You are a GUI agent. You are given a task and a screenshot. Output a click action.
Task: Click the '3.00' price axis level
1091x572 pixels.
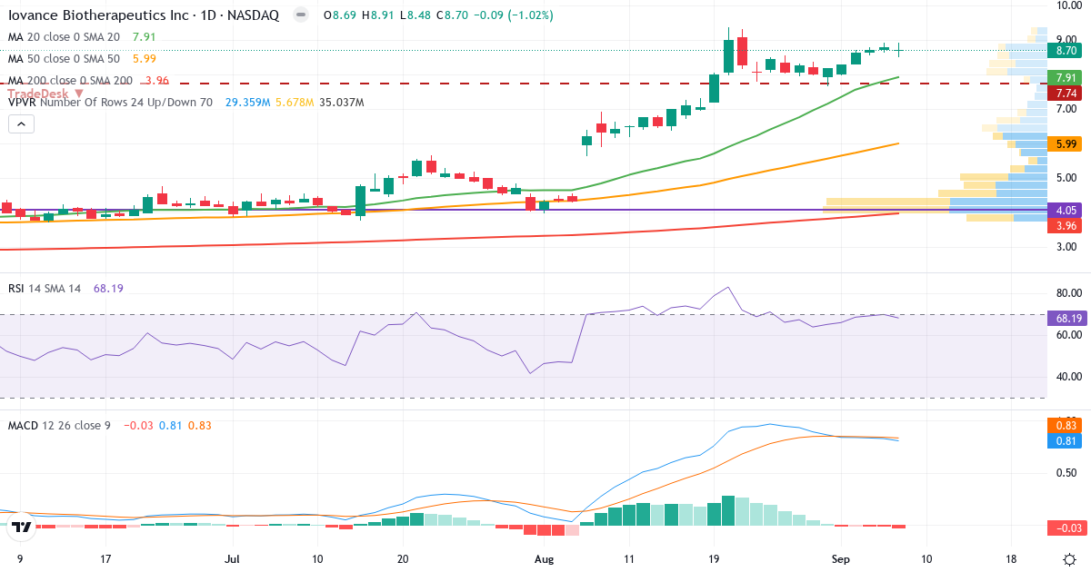(x=1068, y=247)
